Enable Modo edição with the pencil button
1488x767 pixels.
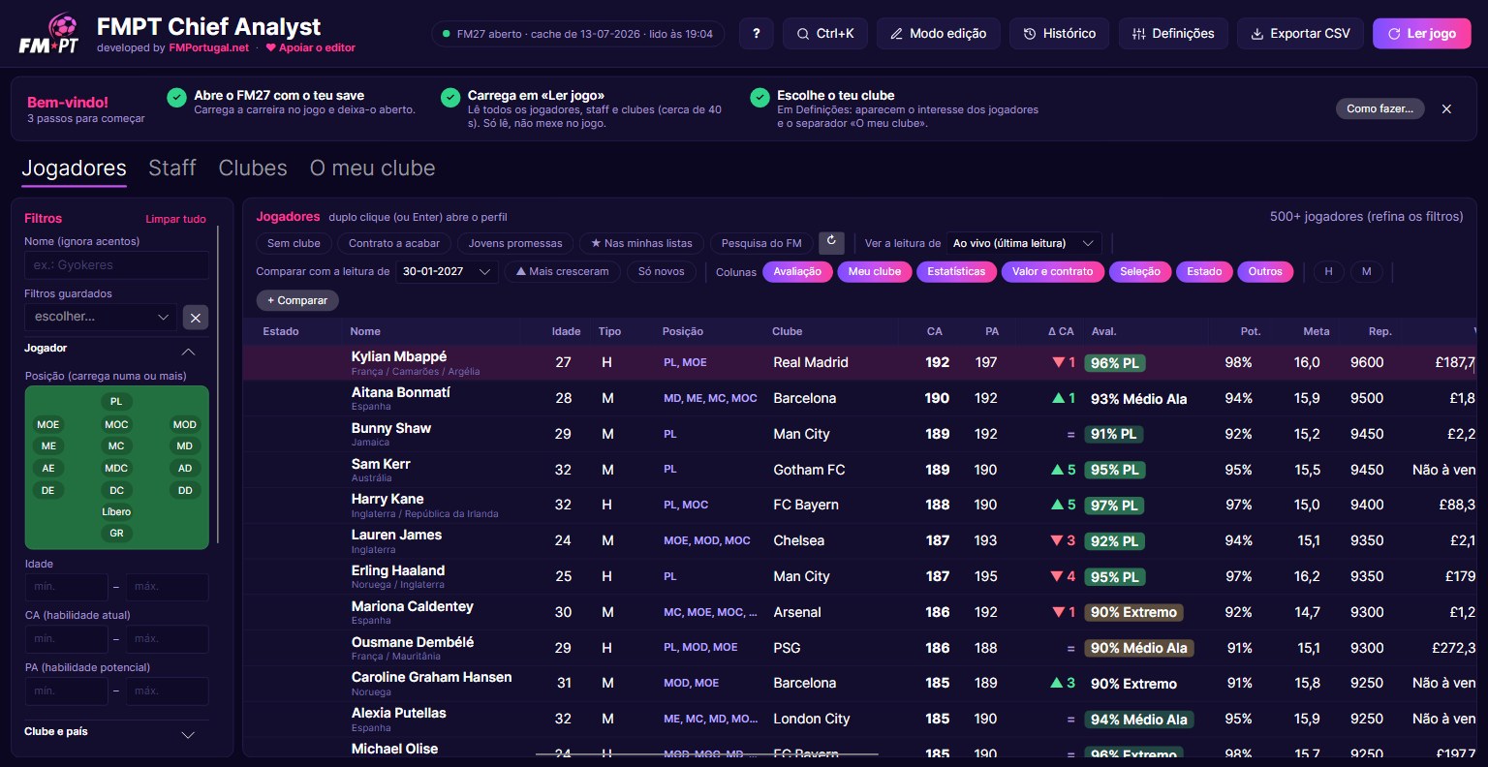(938, 34)
